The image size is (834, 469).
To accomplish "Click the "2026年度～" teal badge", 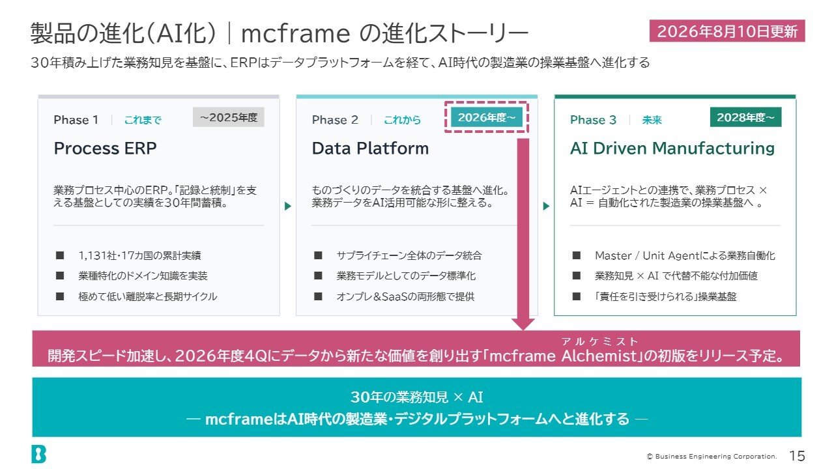I will pos(486,117).
